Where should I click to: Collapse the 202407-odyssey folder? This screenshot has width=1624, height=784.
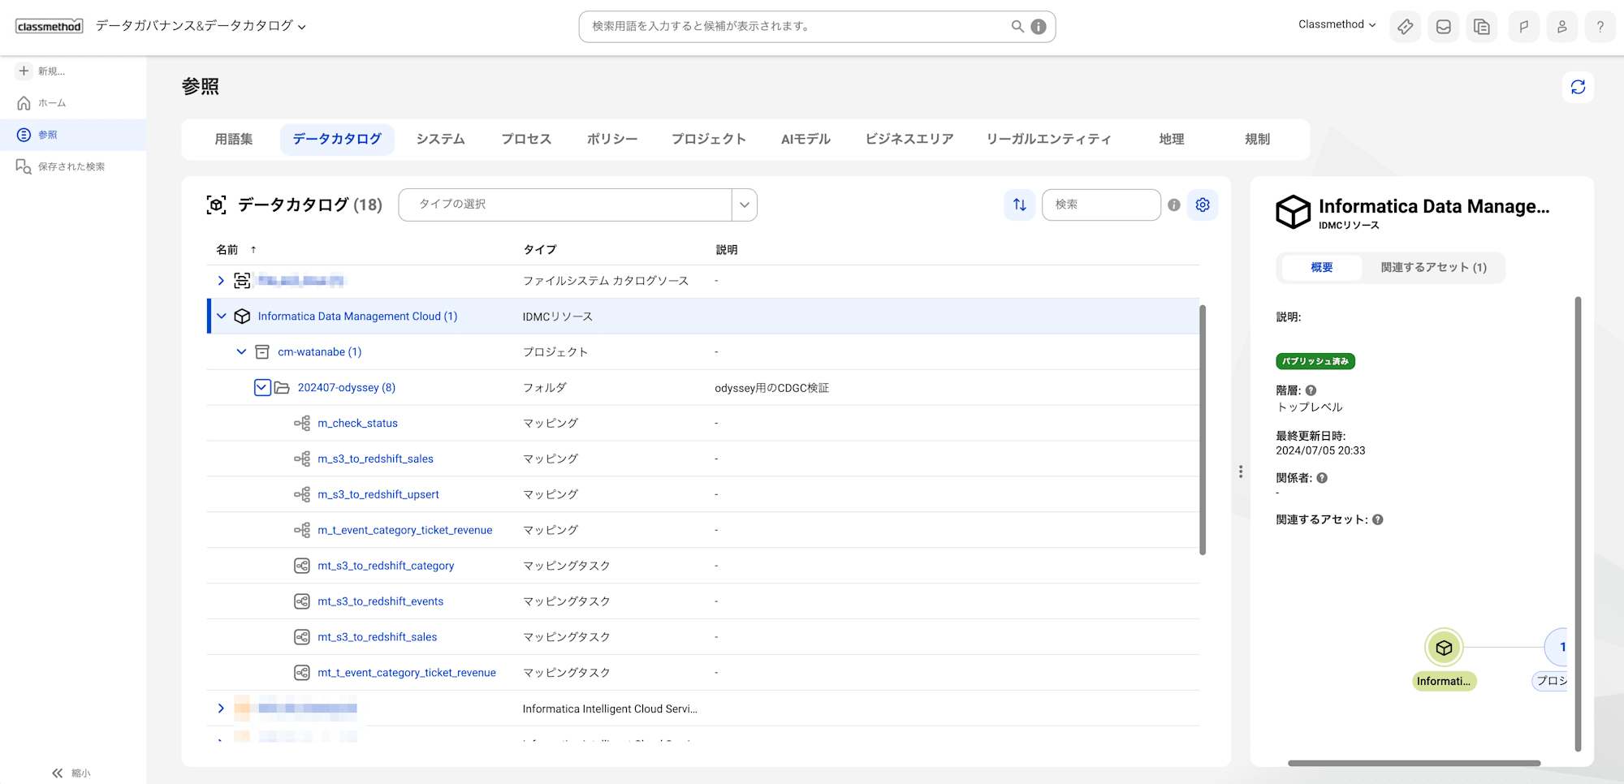coord(261,388)
